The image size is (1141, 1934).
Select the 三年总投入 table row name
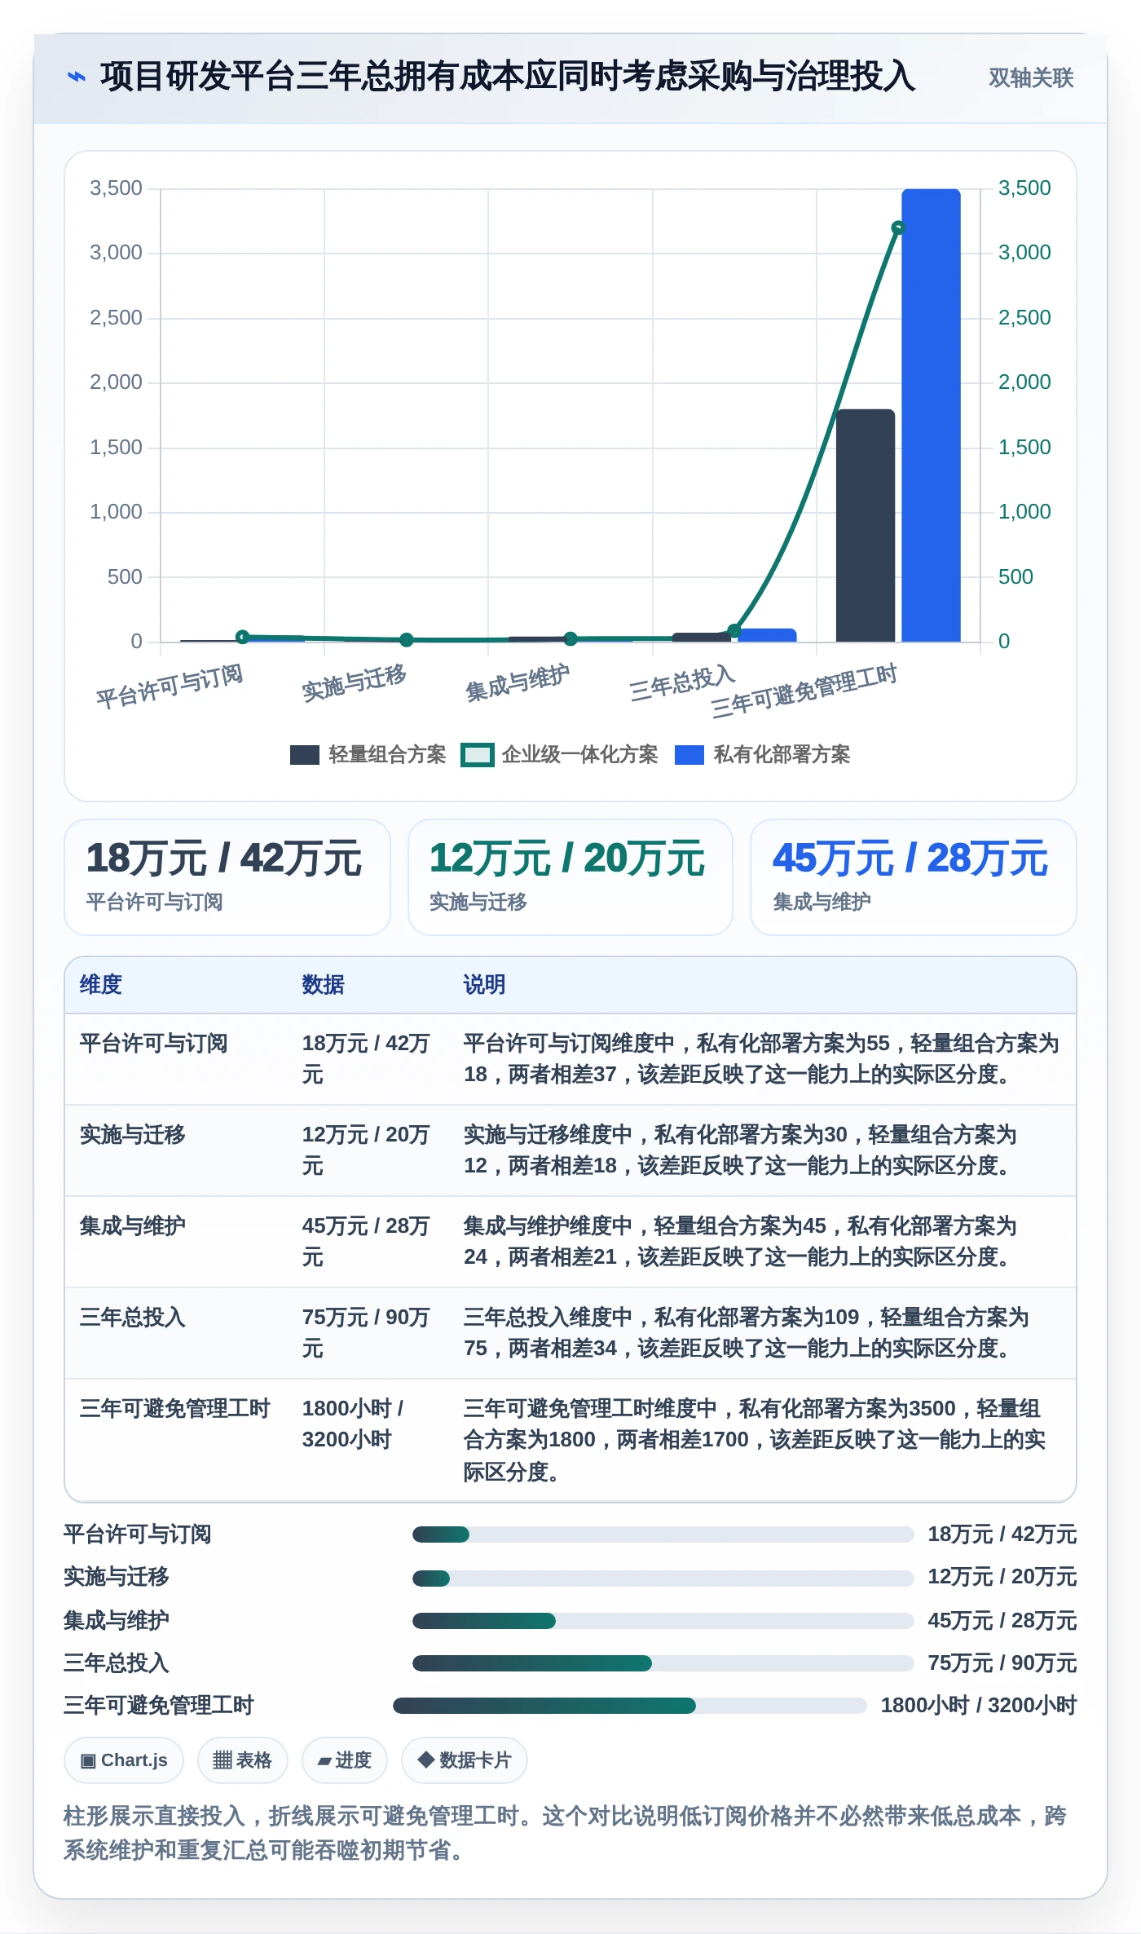point(133,1318)
